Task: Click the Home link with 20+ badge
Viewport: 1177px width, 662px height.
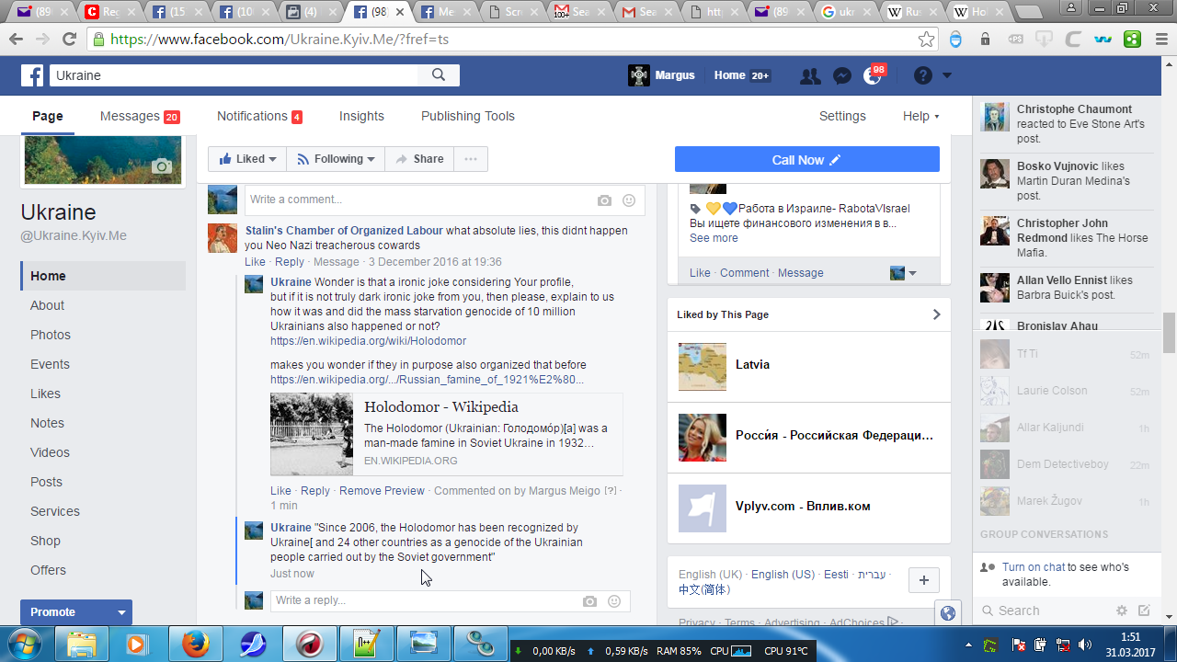Action: pos(742,75)
